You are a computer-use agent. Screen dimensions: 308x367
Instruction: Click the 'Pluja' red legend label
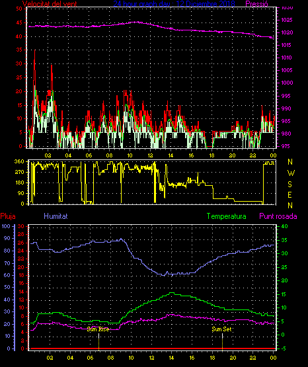[x=8, y=216]
